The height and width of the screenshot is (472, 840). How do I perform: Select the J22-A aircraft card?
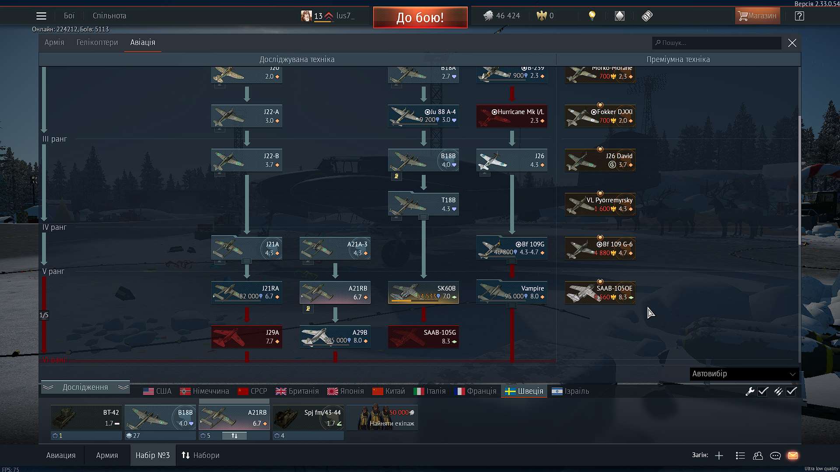pos(247,116)
